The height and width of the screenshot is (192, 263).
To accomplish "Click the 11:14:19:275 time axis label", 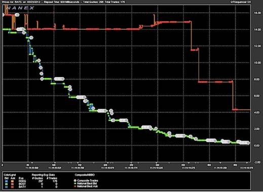I will [x=189, y=168].
